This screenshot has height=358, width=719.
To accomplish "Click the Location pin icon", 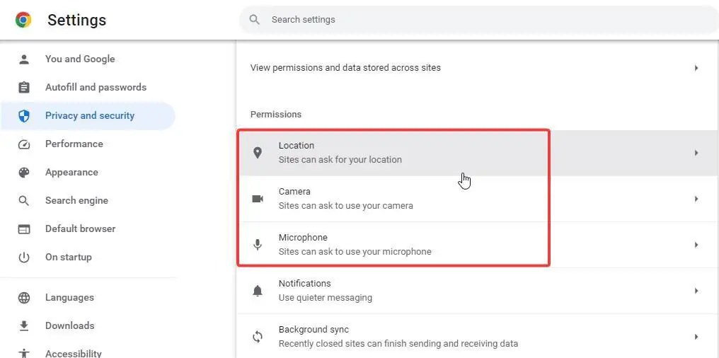I will tap(258, 153).
